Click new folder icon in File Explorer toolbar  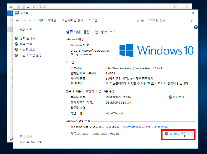(x=24, y=7)
